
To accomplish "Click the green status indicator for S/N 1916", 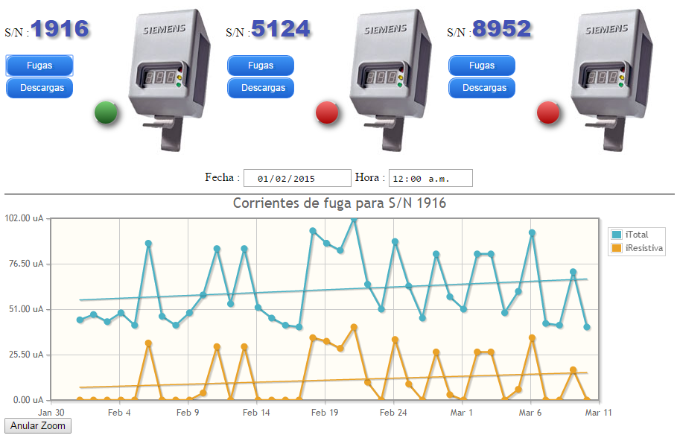I will click(x=107, y=113).
